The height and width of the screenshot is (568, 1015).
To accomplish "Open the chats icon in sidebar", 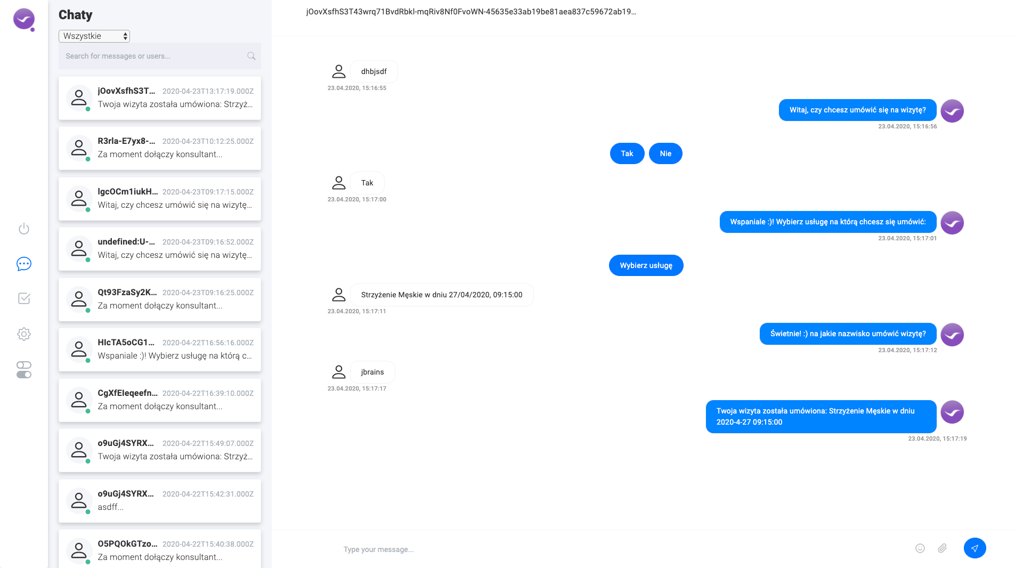I will tap(24, 264).
